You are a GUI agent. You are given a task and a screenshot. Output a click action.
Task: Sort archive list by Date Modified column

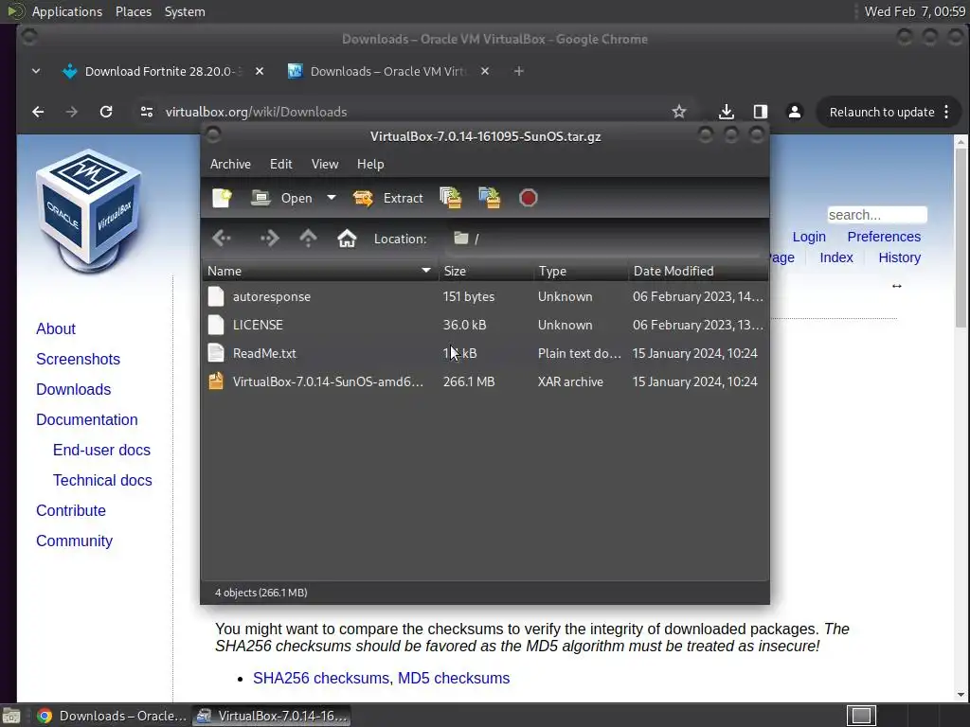(x=698, y=271)
